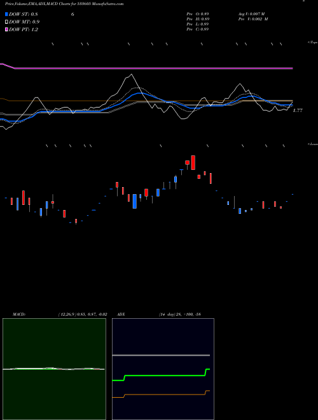Click the white DOW MT legend swatch
The height and width of the screenshot is (420, 318).
pos(6,22)
